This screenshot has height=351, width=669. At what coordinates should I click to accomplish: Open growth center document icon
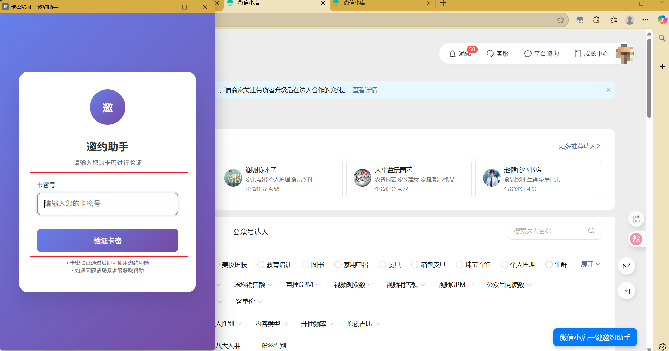pos(578,53)
